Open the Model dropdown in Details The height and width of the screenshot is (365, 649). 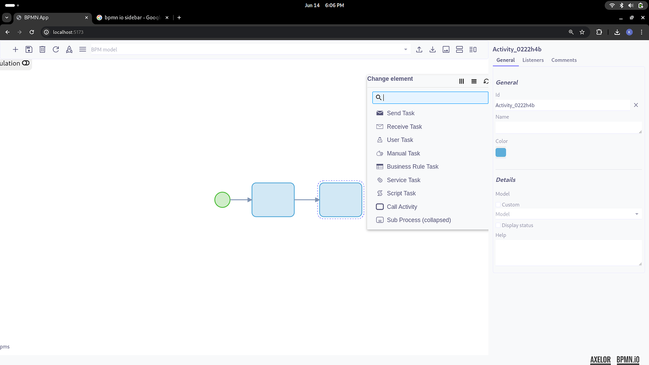[569, 214]
